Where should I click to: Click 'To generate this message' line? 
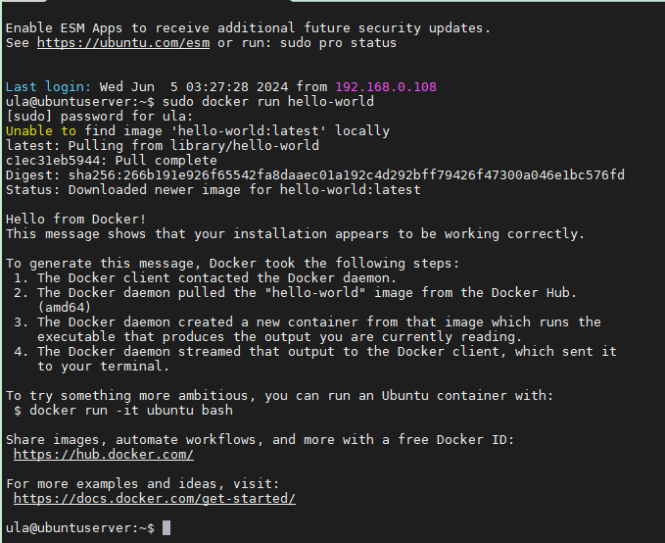click(233, 264)
